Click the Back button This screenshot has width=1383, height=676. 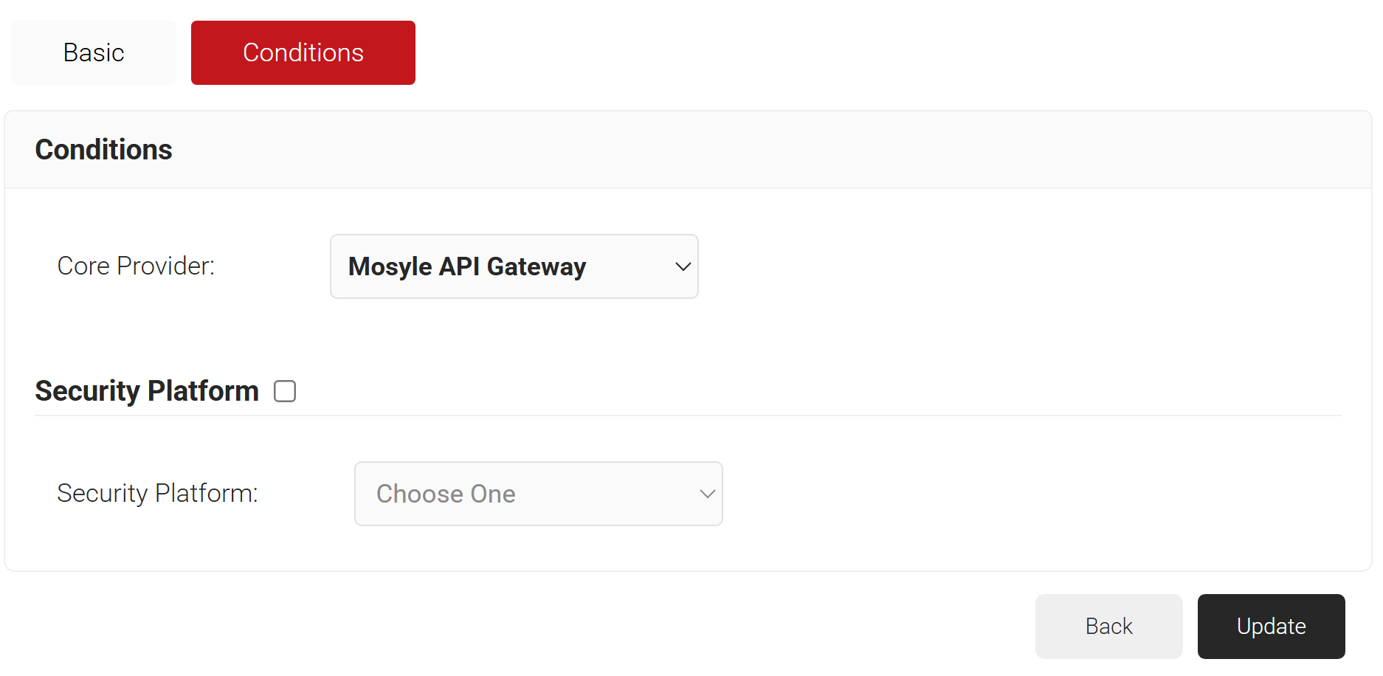click(x=1109, y=627)
